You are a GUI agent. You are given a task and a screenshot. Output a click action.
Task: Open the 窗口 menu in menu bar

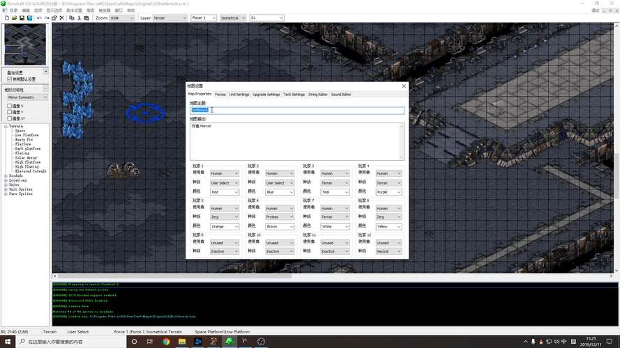[x=119, y=10]
